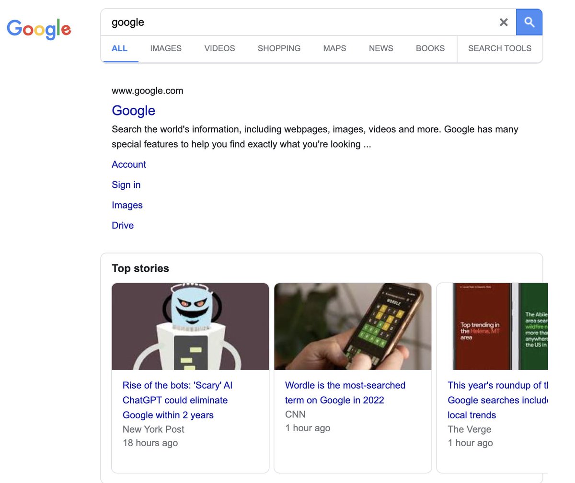Open the SHOPPING tab
Image resolution: width=575 pixels, height=483 pixels.
coord(279,48)
